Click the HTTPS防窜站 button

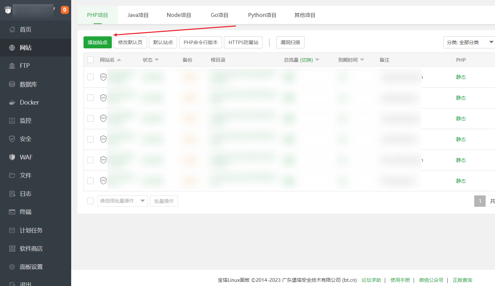pyautogui.click(x=243, y=43)
